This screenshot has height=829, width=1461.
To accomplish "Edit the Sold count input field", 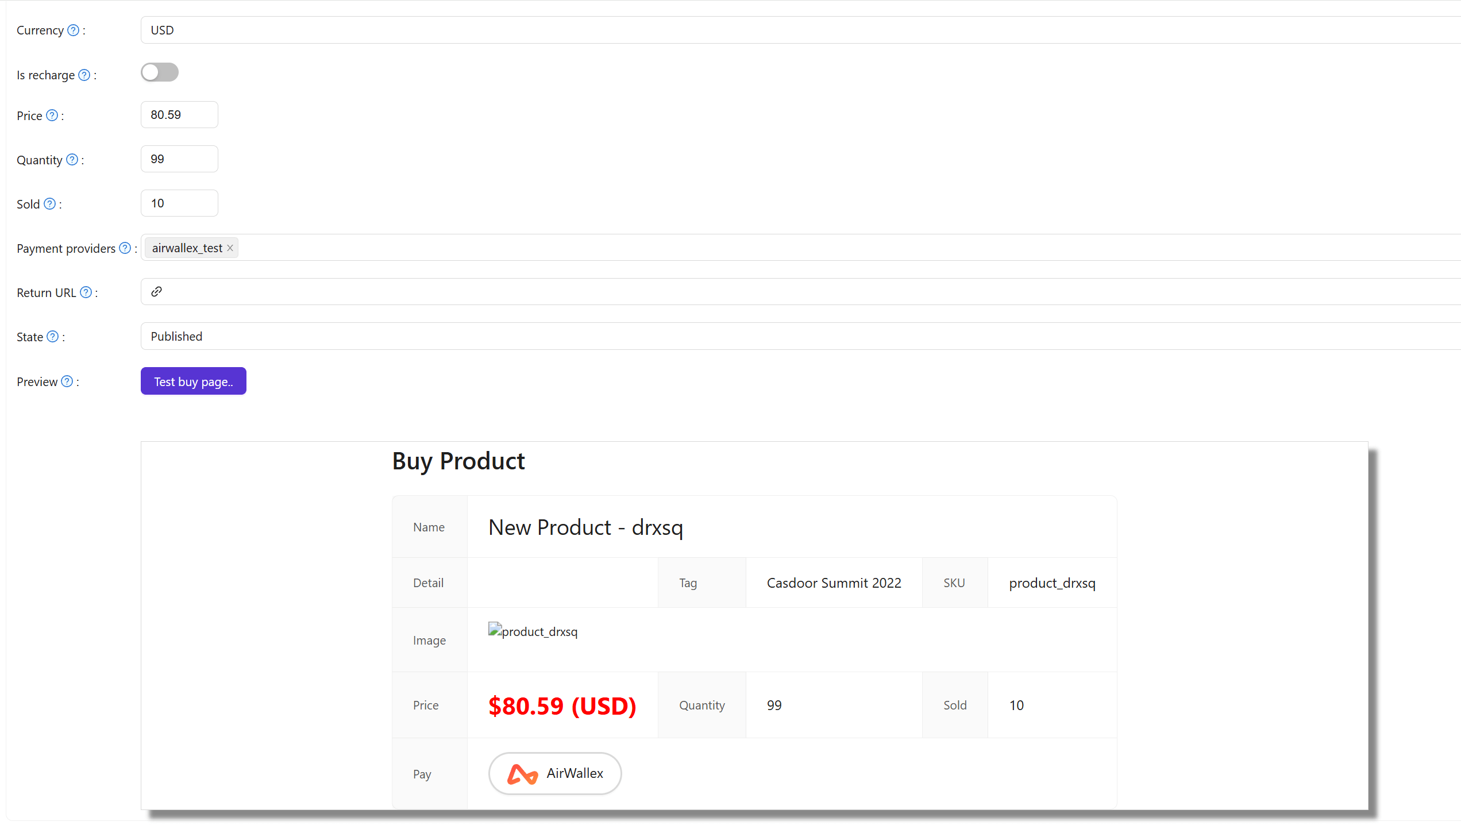I will 180,203.
